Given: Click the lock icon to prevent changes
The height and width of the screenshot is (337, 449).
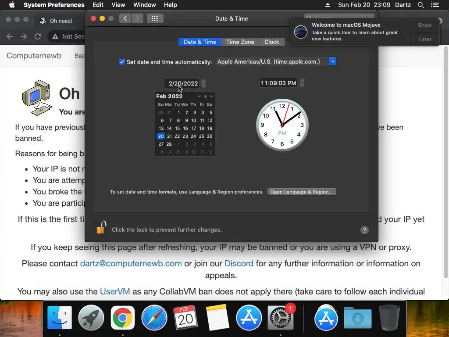Looking at the screenshot, I should pyautogui.click(x=101, y=228).
